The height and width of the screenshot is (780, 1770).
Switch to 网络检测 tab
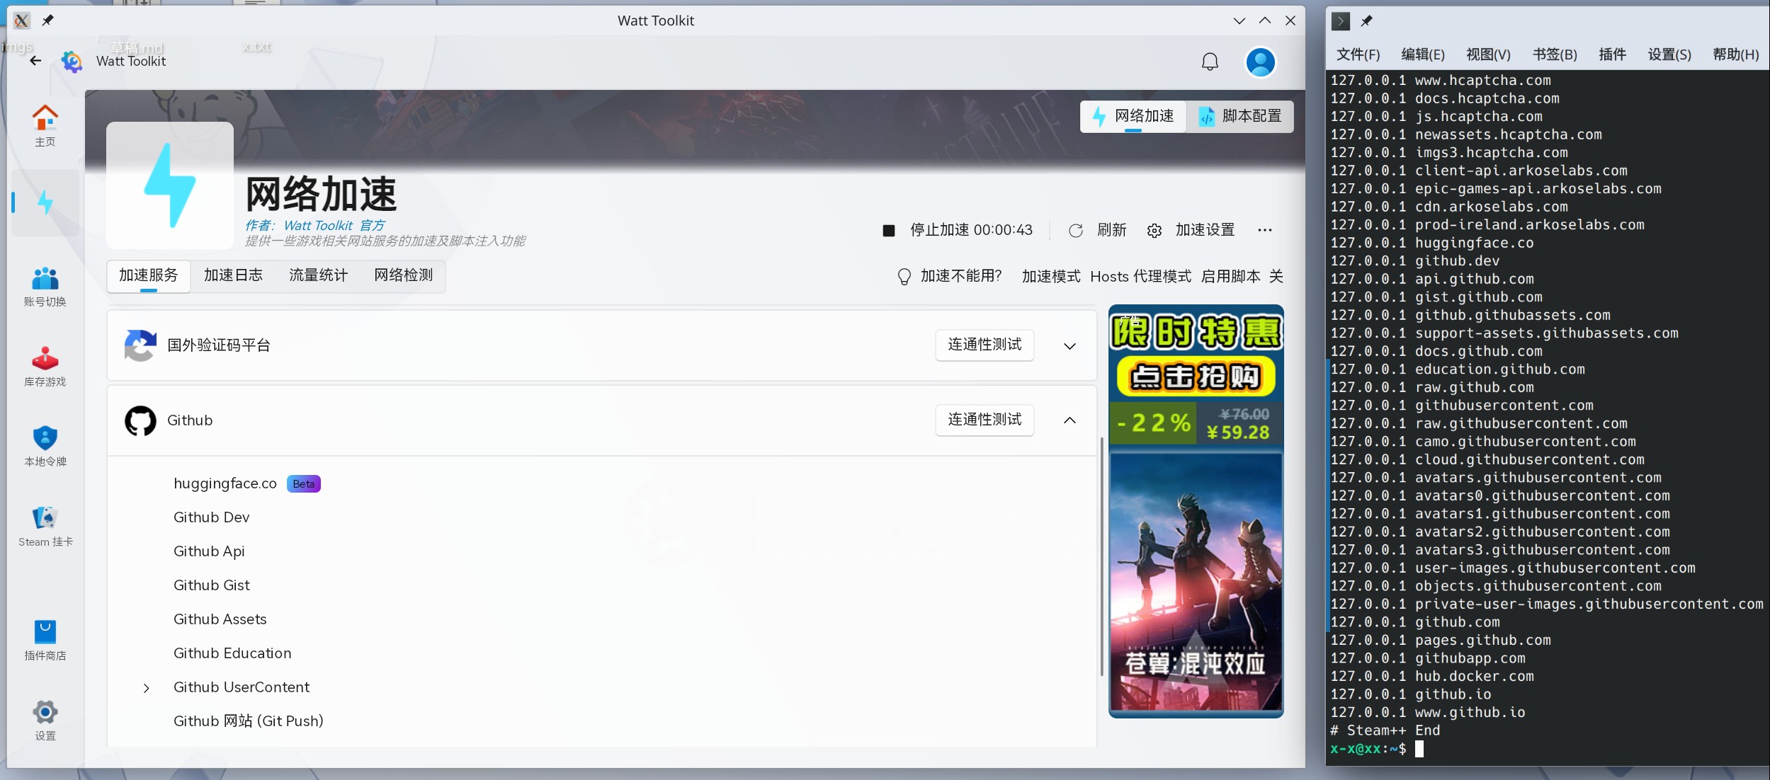pyautogui.click(x=403, y=275)
